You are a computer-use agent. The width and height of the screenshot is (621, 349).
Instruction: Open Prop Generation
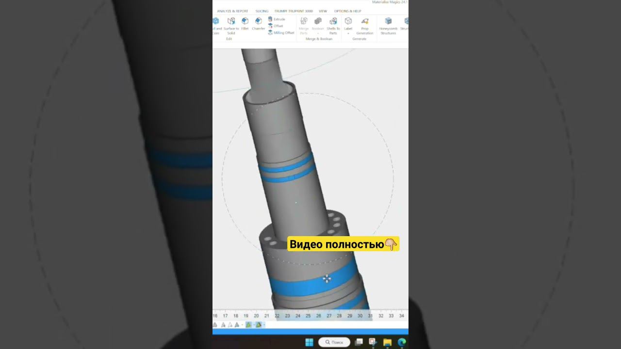[365, 26]
